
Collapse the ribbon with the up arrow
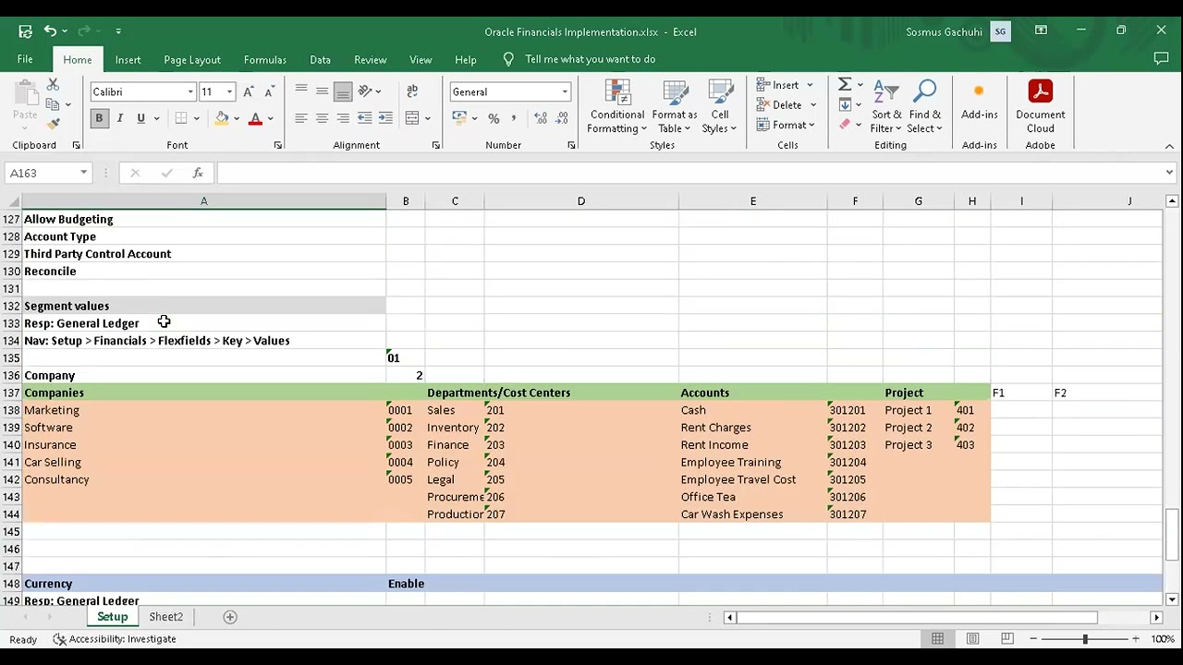pyautogui.click(x=1169, y=146)
